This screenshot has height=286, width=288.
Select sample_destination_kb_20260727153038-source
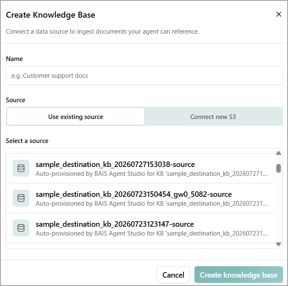pos(140,168)
